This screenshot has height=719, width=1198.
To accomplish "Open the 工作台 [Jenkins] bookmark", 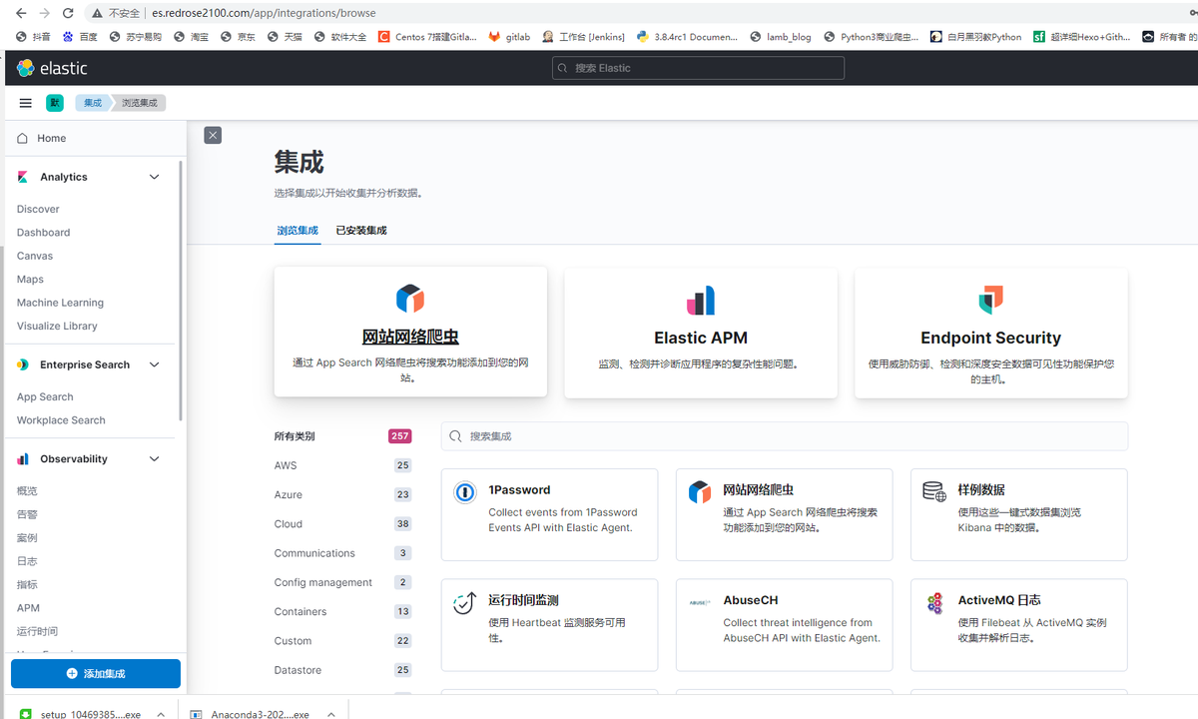I will 583,37.
